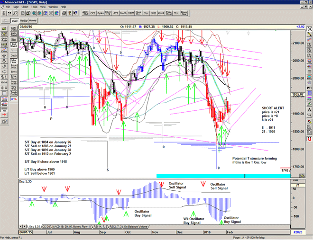
Task: Click the print icon in toolbar
Action: point(64,14)
